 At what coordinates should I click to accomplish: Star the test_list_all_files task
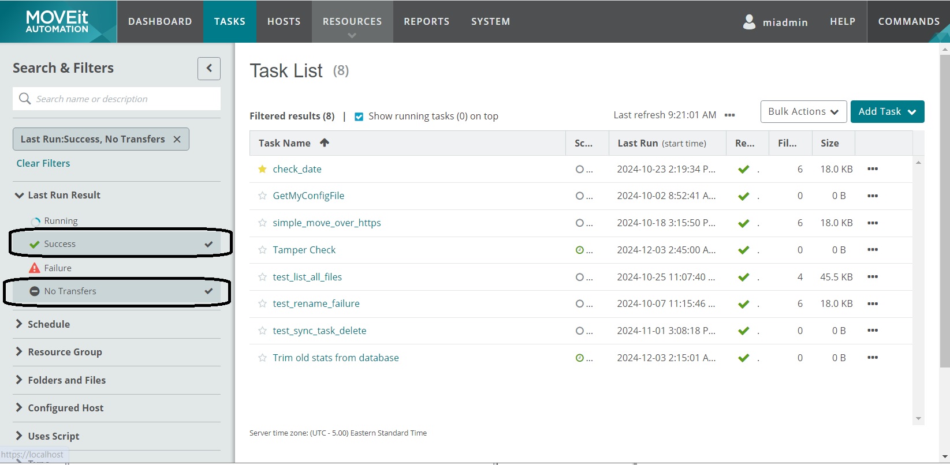pos(262,277)
